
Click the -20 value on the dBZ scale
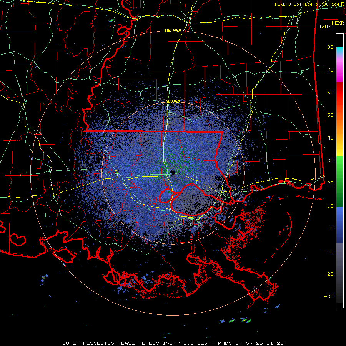click(x=329, y=274)
